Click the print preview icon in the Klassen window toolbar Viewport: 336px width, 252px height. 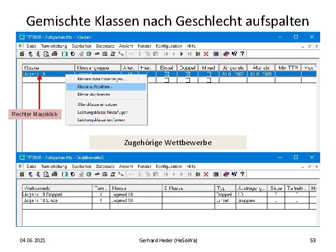tap(46, 54)
